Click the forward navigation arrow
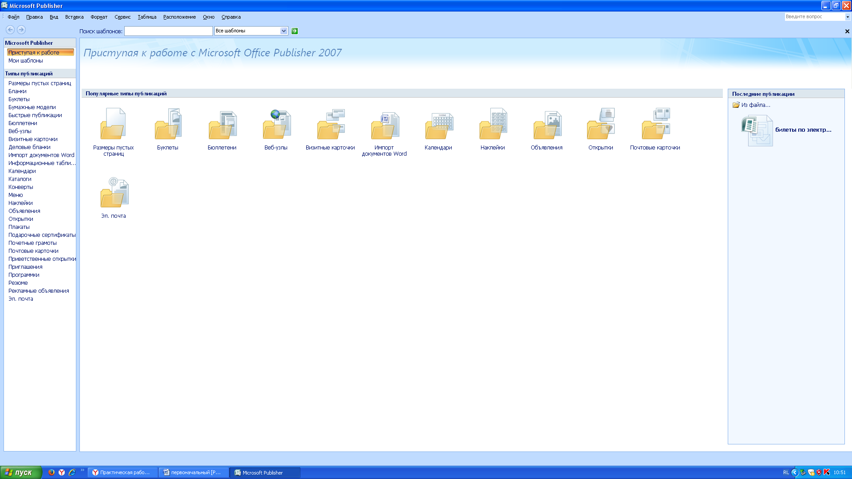This screenshot has height=479, width=852. click(21, 30)
